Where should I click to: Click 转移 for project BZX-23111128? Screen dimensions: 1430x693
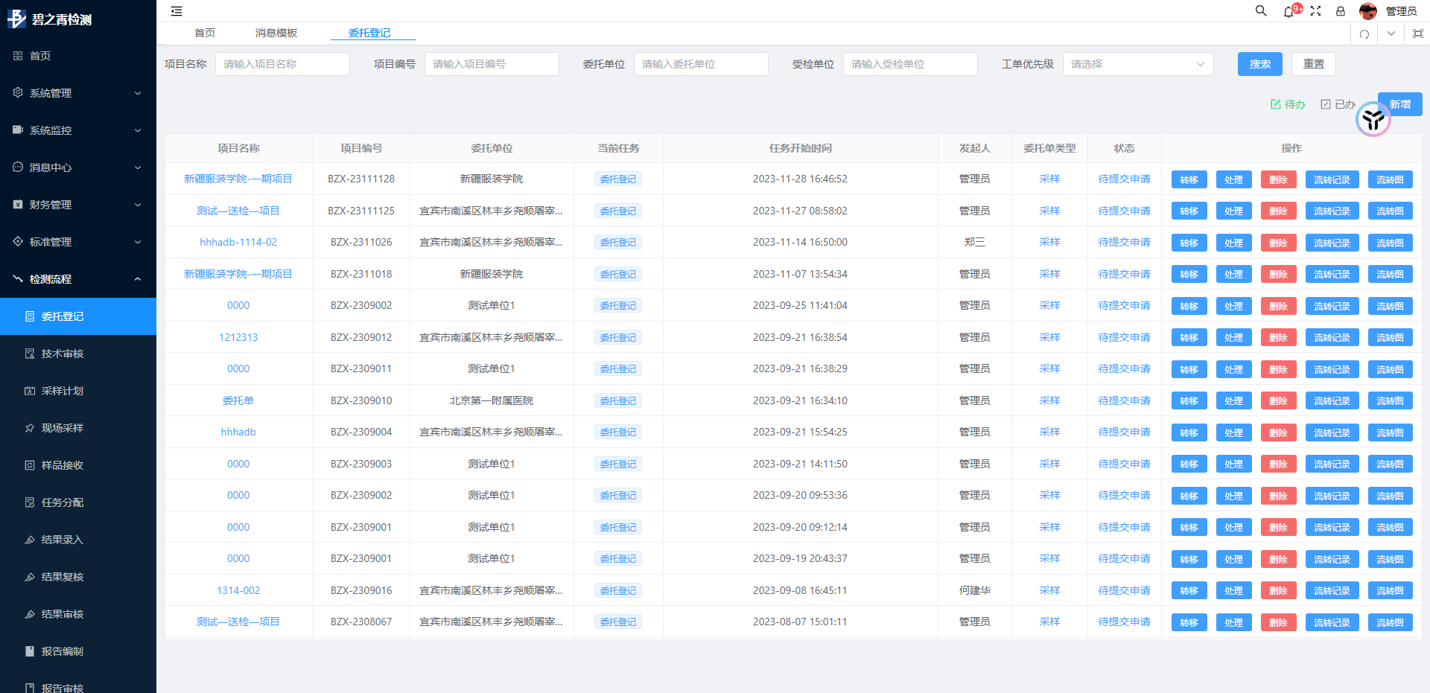[x=1189, y=179]
